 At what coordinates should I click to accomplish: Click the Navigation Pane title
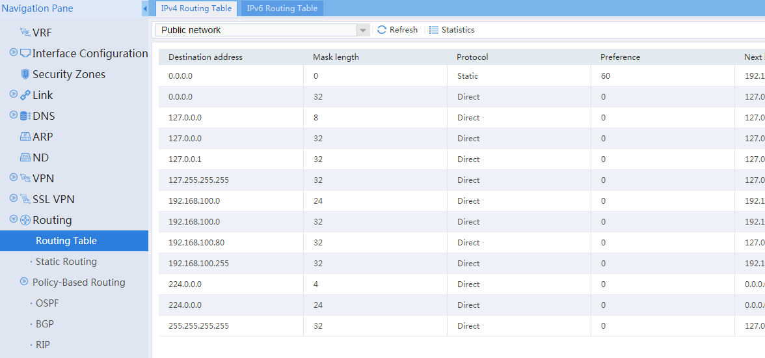point(38,8)
